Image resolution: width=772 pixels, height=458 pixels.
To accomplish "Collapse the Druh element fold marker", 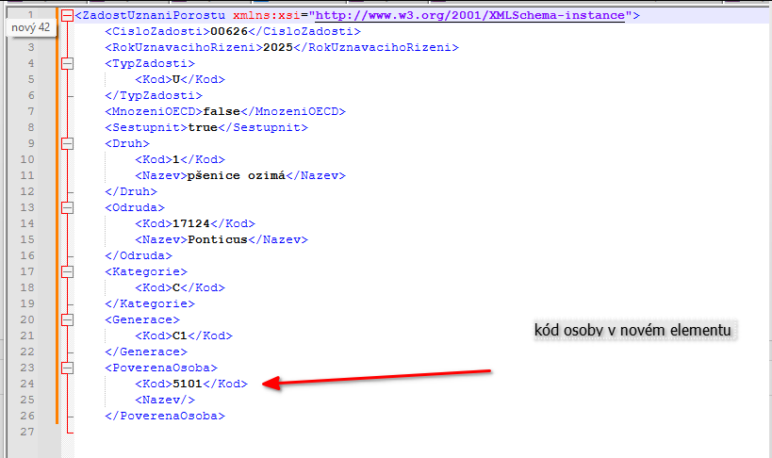I will pos(66,144).
